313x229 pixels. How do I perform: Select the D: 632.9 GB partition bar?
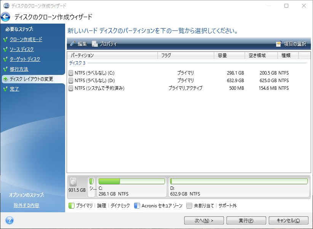coord(239,187)
